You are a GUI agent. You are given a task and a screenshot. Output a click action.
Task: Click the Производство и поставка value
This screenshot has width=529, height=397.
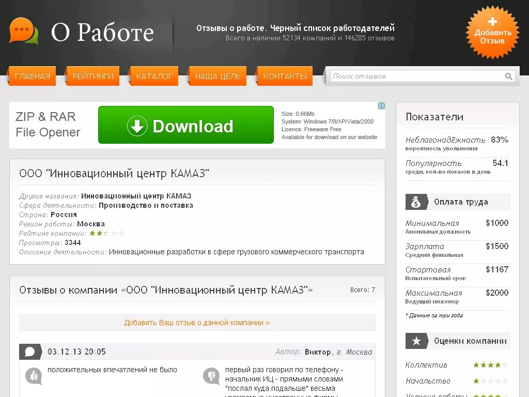click(146, 205)
